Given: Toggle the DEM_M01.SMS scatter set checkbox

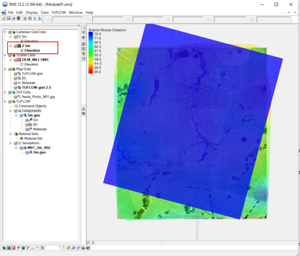Looking at the screenshot, I should [15, 60].
